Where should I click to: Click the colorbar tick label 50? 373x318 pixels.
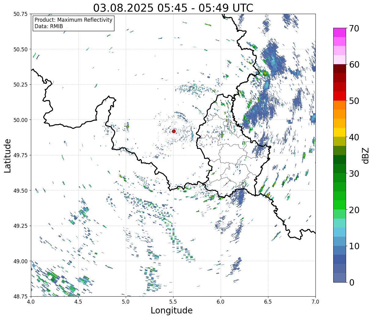tap(354, 101)
